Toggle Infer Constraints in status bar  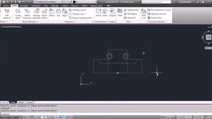(x=24, y=117)
